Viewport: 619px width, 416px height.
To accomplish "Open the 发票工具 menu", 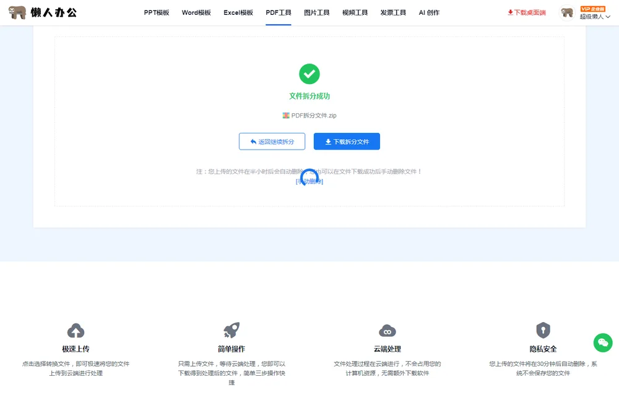I will click(x=393, y=12).
